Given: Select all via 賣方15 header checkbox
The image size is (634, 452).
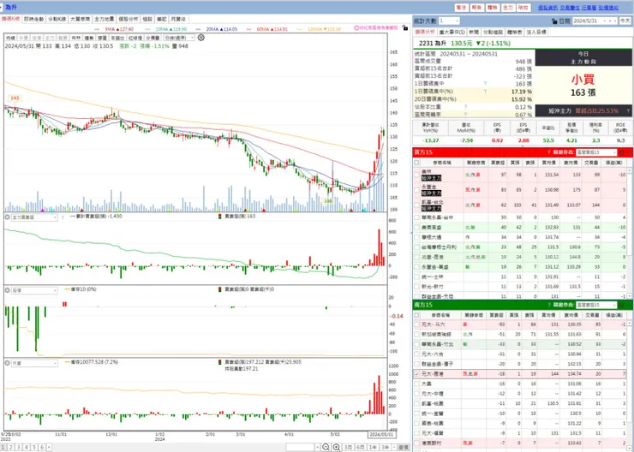Looking at the screenshot, I should click(x=417, y=315).
